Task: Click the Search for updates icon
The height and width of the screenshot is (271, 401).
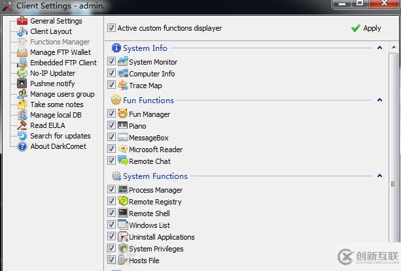Action: pos(22,136)
